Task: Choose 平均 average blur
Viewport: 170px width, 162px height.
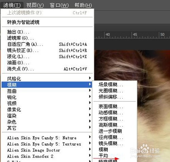Action: point(115,156)
